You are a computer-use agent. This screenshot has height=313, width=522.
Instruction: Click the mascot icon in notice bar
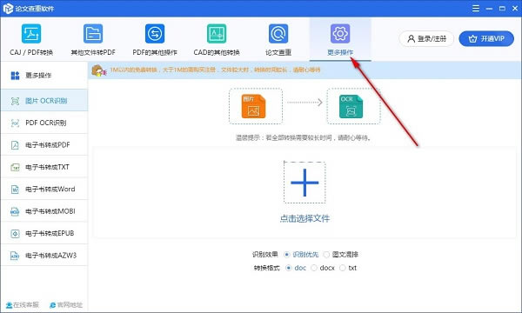tap(99, 70)
